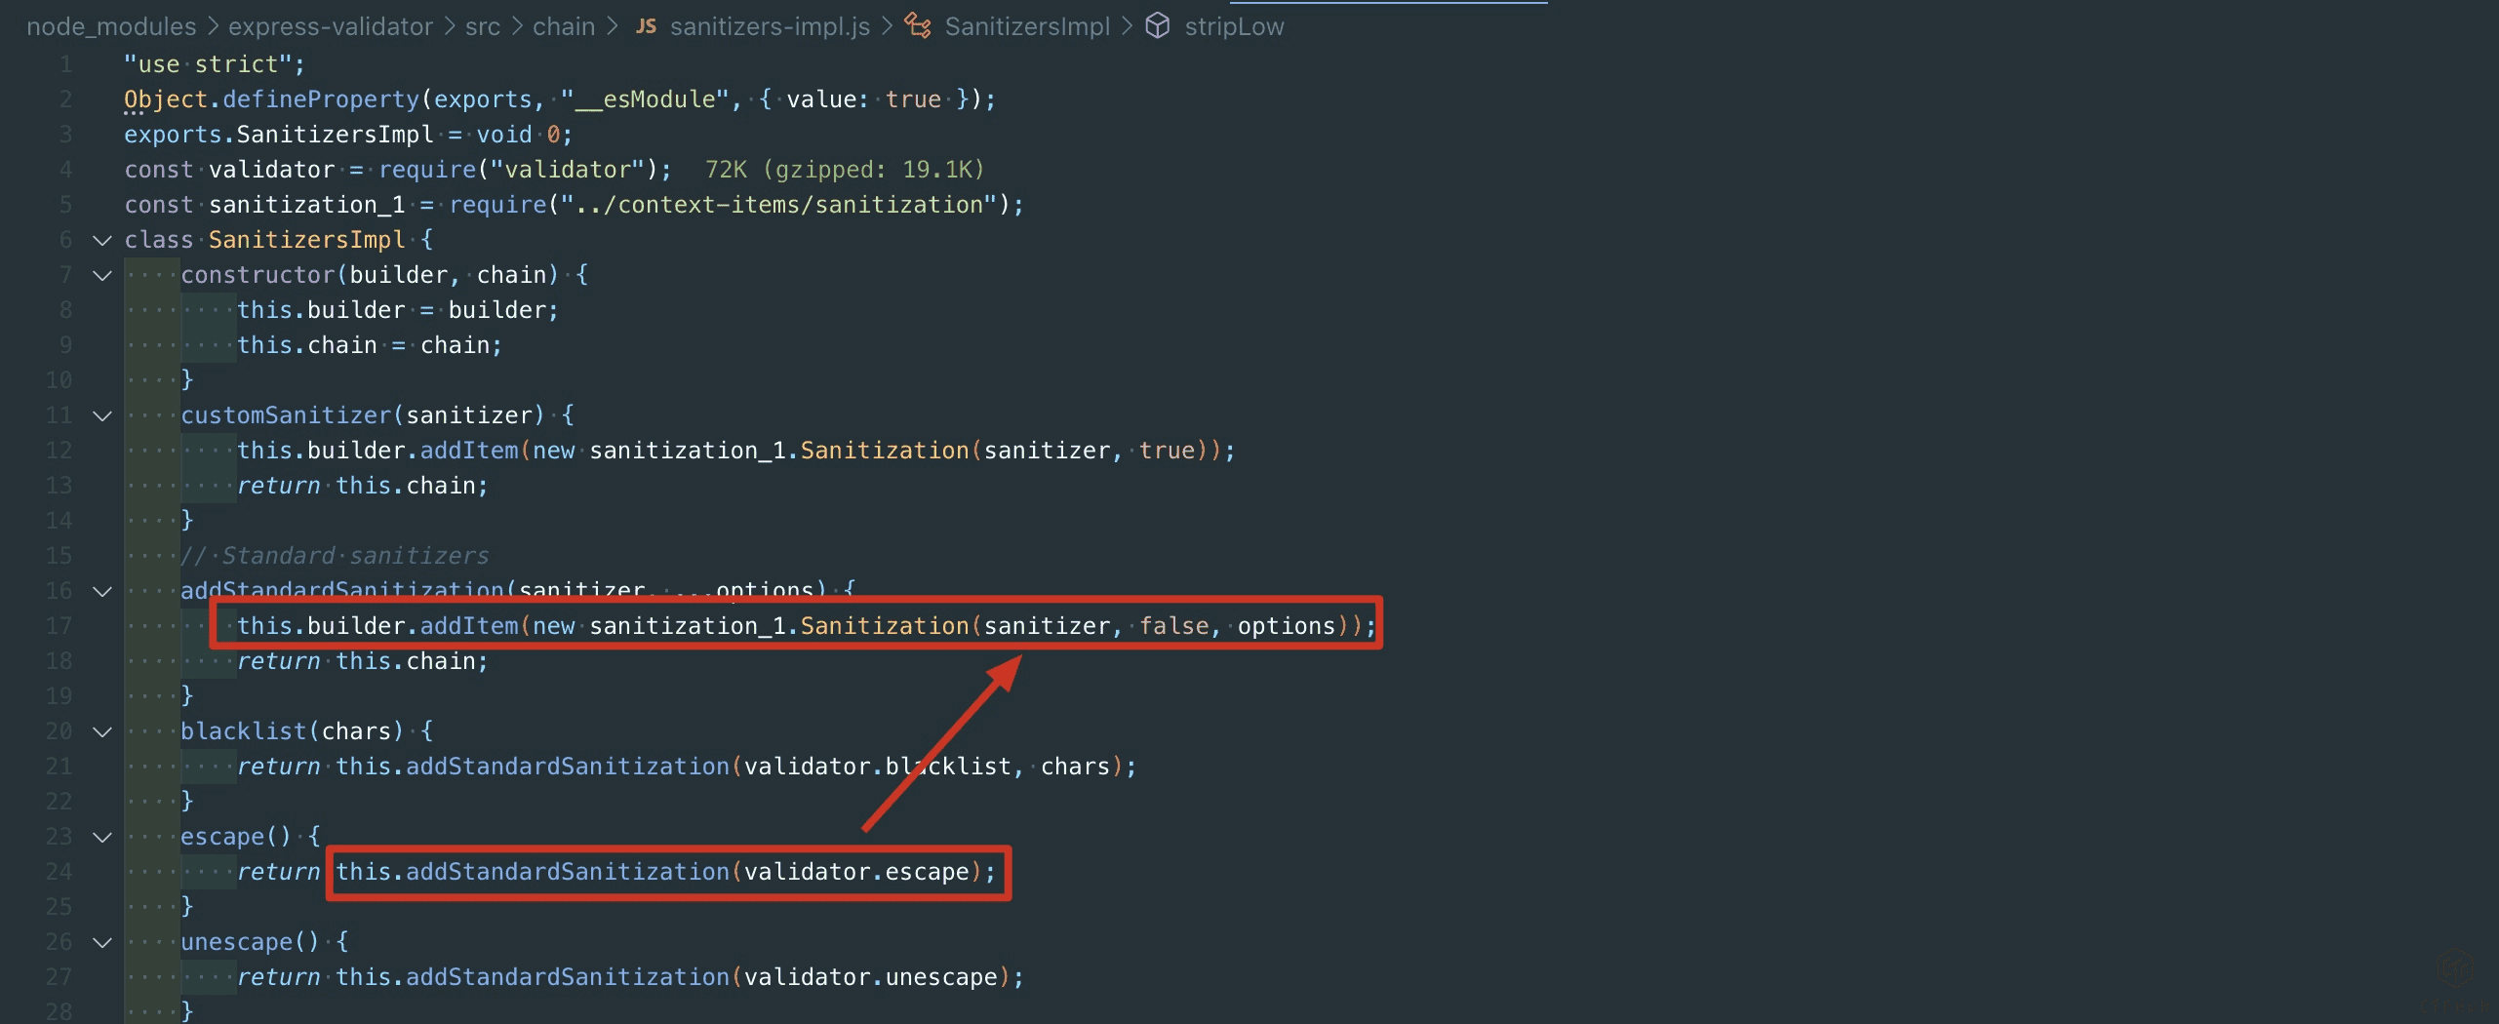Collapse the SanitizersImpl class fold arrow
The width and height of the screenshot is (2499, 1024).
102,240
